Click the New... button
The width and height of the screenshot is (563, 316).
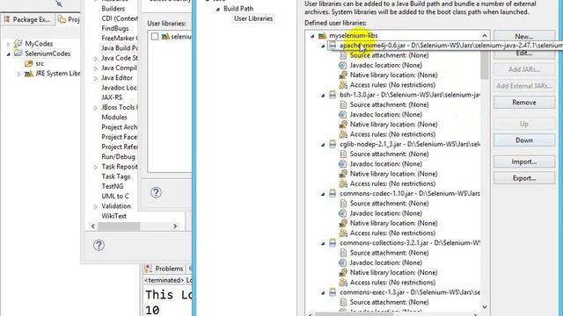524,36
